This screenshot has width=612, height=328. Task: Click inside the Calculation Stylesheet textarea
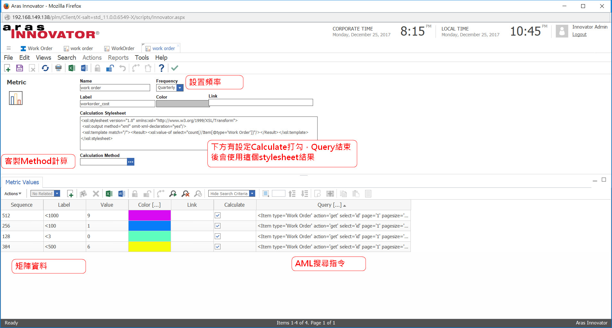tap(199, 133)
